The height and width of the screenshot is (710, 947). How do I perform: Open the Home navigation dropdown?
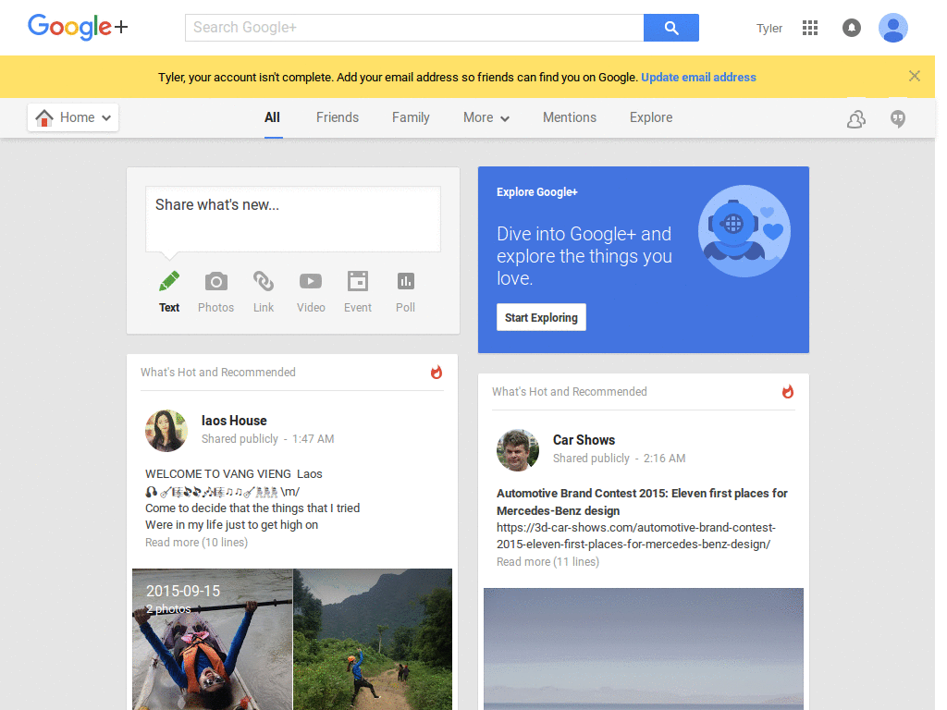point(73,117)
